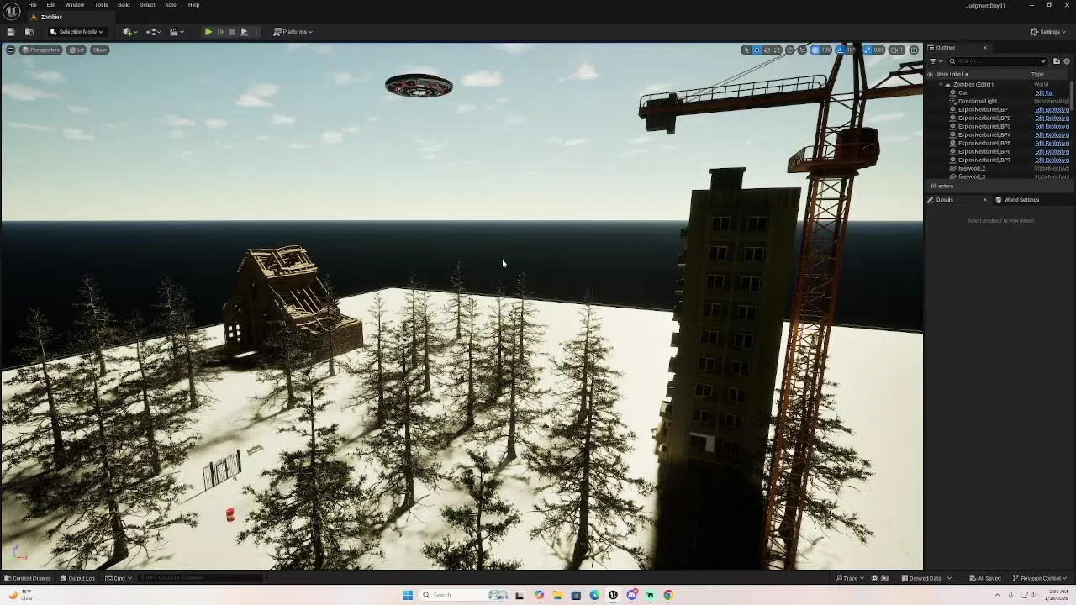Open the Cinematics clapperboard dropdown

click(177, 32)
